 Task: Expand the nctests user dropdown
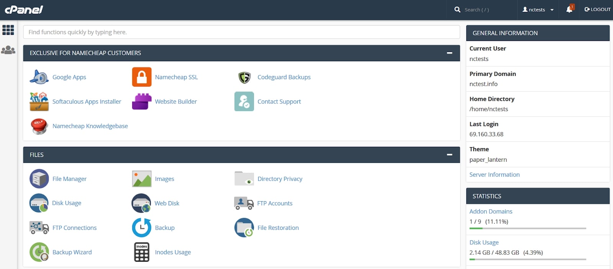click(x=538, y=10)
